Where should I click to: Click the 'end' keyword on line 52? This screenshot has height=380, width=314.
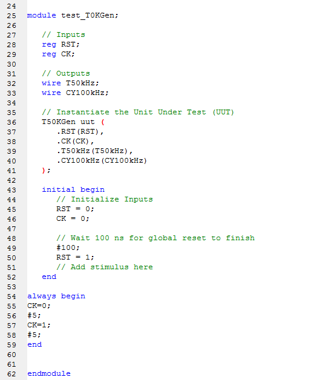pos(49,277)
